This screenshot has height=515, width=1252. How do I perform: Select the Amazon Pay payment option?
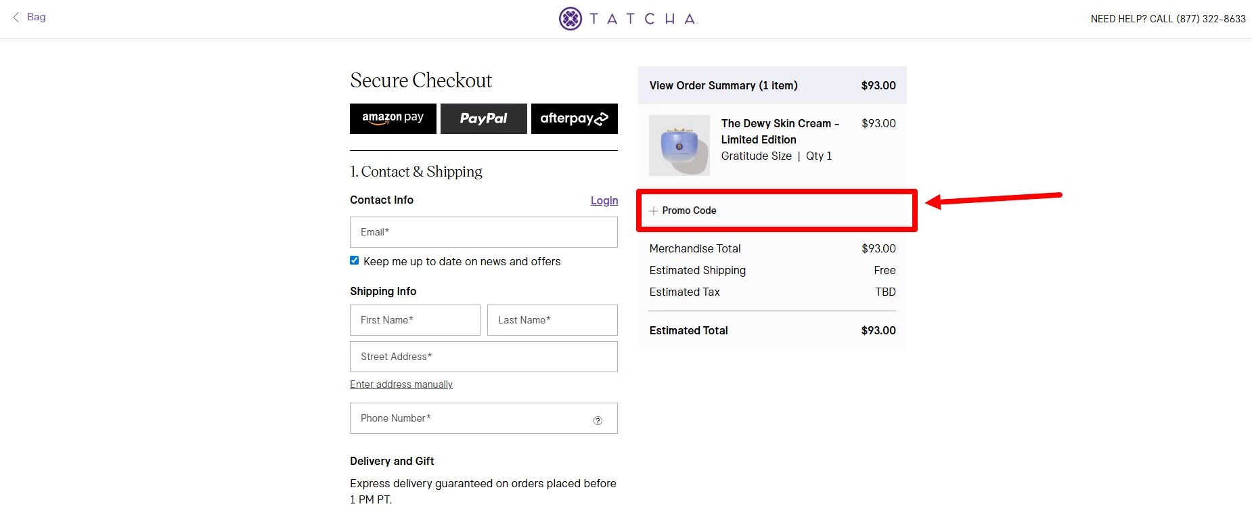393,118
